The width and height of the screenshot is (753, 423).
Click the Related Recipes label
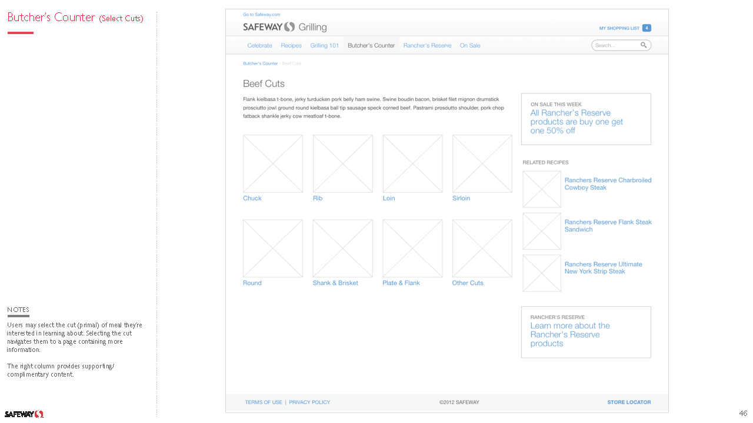tap(545, 162)
